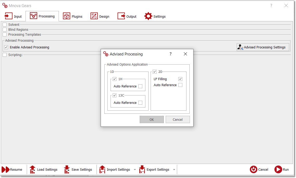Screen dimensions: 296x178
Task: Click the Resume button label
Action: click(x=16, y=170)
